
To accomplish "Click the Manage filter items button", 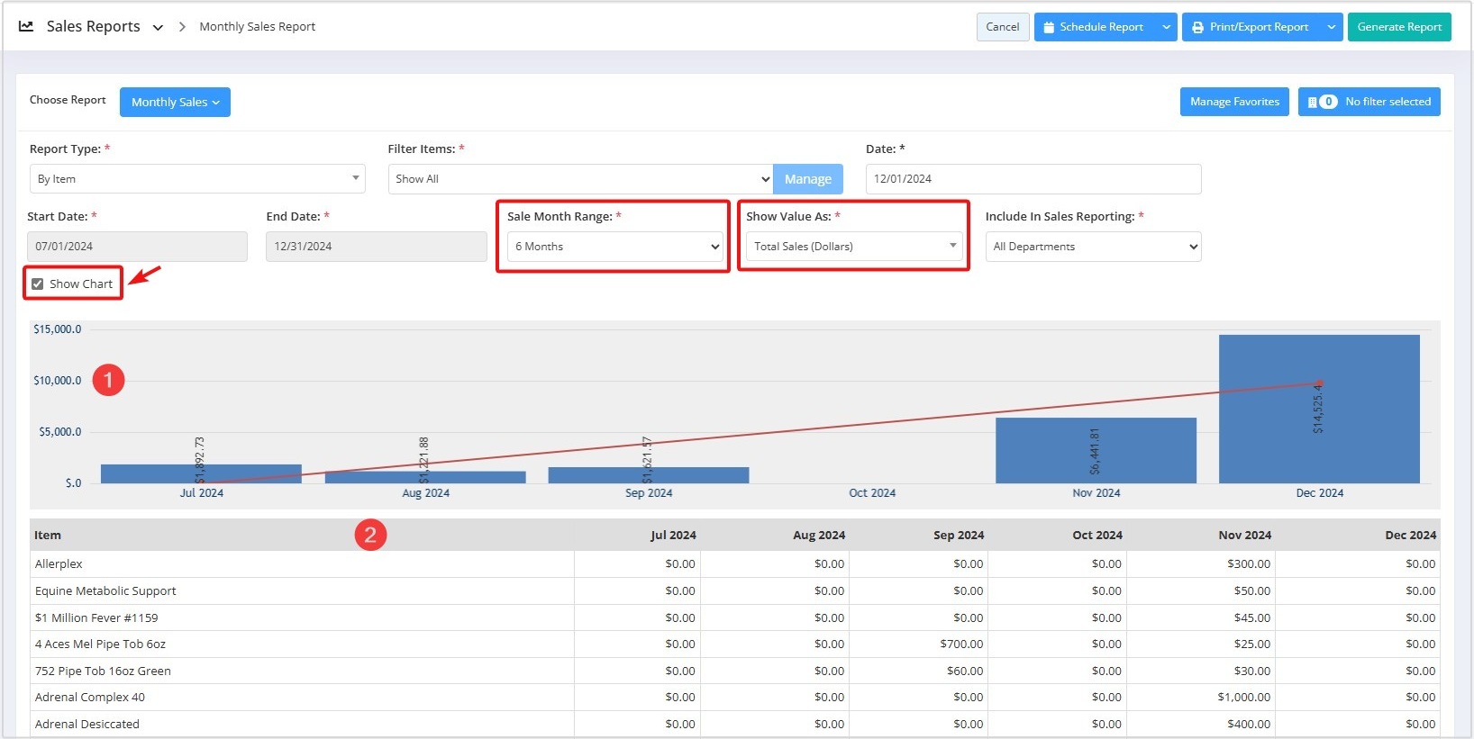I will (808, 179).
